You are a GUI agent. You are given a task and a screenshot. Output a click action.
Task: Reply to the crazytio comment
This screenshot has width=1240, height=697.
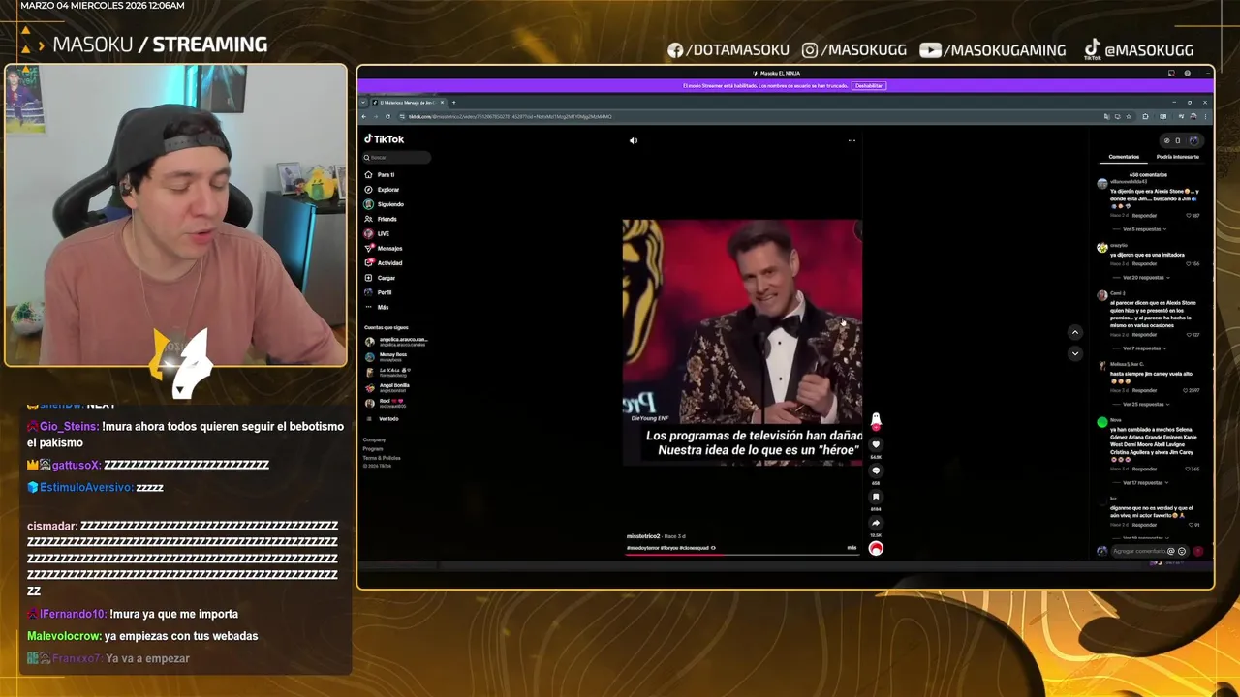point(1145,264)
